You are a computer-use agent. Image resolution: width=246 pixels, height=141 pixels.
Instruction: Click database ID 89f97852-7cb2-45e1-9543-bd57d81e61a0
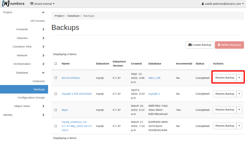tap(158, 110)
